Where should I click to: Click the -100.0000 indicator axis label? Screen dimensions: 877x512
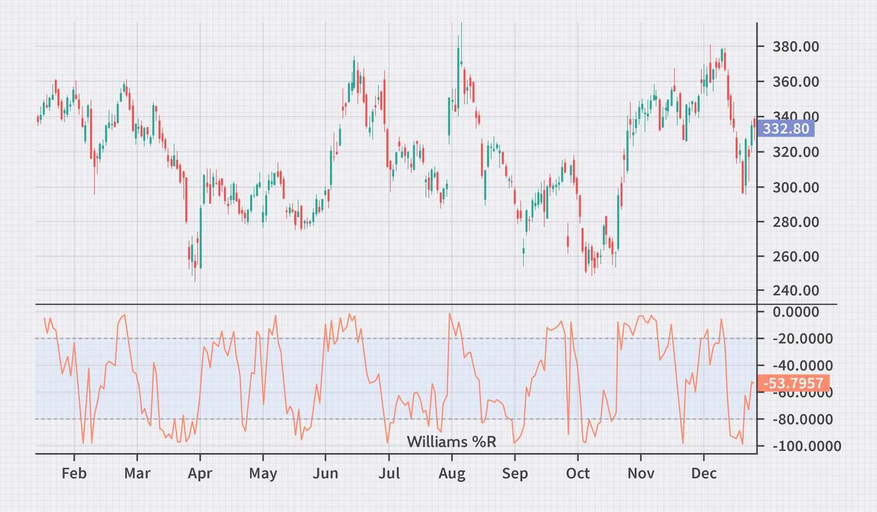point(807,447)
